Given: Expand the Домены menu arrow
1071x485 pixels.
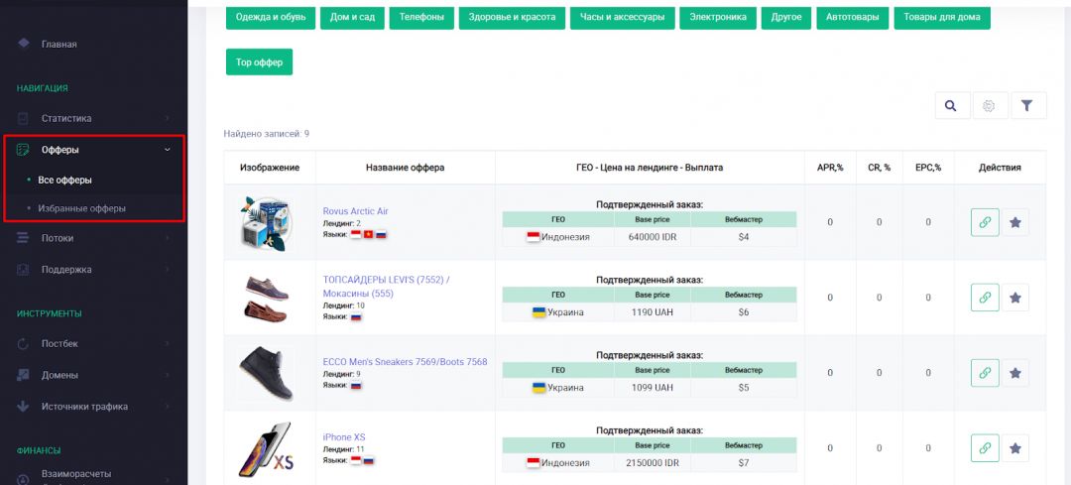Looking at the screenshot, I should (x=168, y=375).
